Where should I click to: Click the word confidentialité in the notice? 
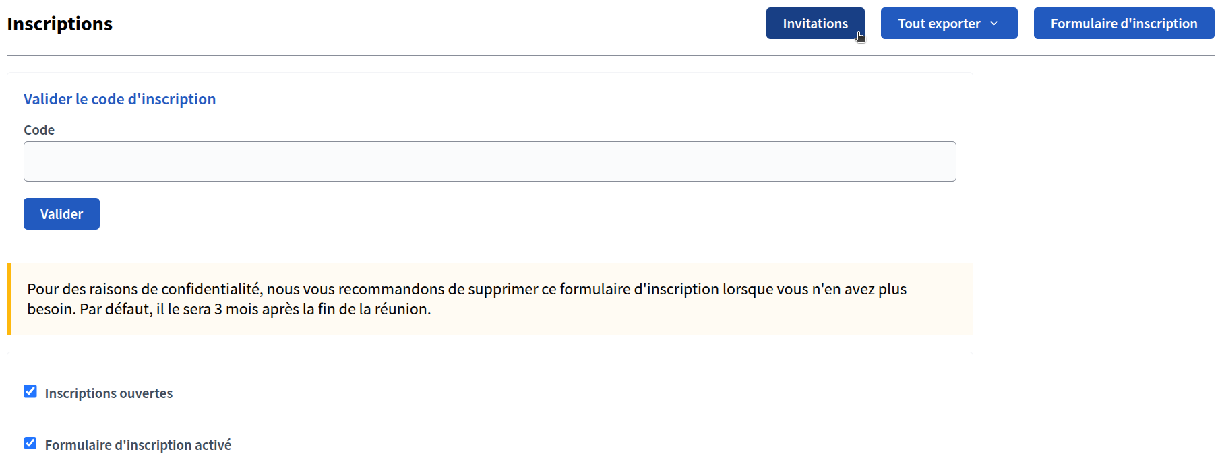(211, 289)
